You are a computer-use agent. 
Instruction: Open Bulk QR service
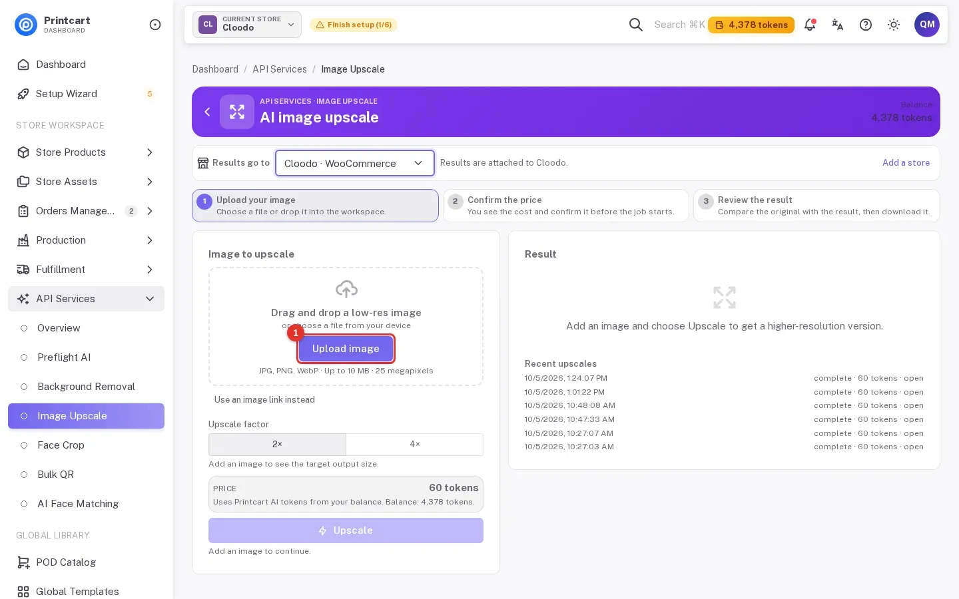click(86, 475)
